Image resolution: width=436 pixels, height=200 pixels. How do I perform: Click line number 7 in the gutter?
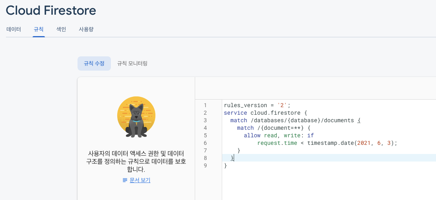[205, 150]
